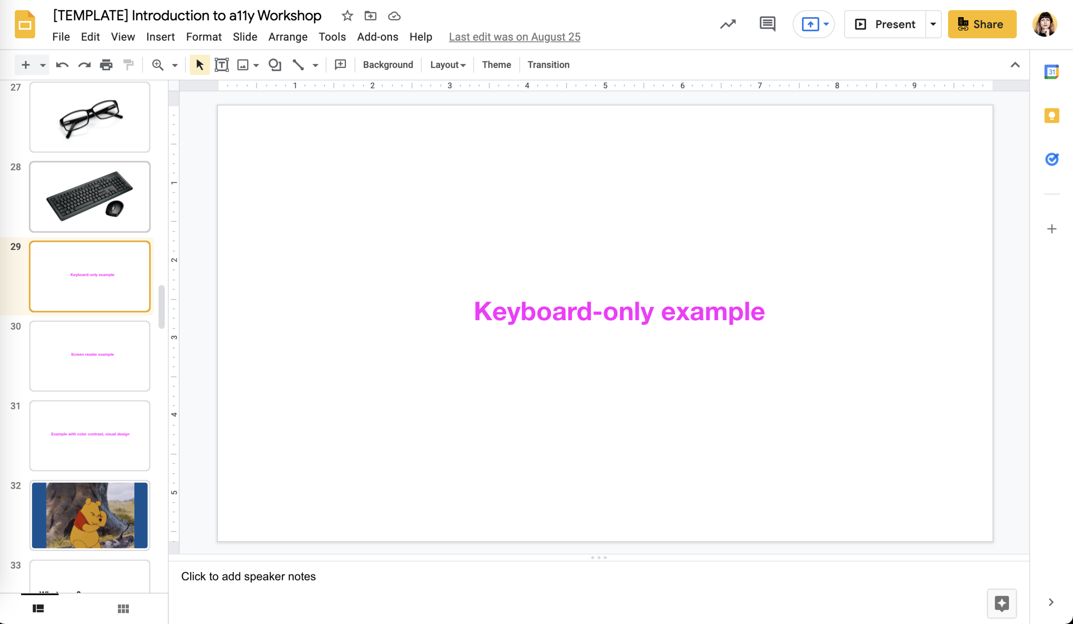The height and width of the screenshot is (624, 1073).
Task: Click the add comment toolbar icon
Action: point(340,65)
